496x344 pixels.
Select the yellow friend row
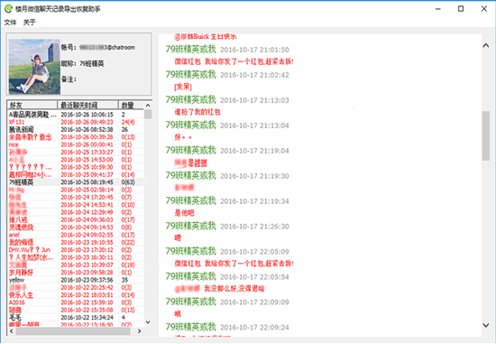[x=76, y=280]
